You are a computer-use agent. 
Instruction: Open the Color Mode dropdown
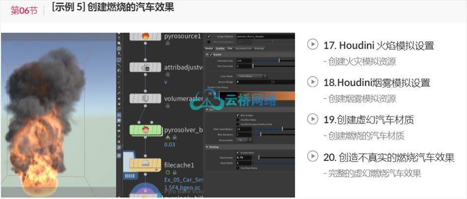pos(252,76)
